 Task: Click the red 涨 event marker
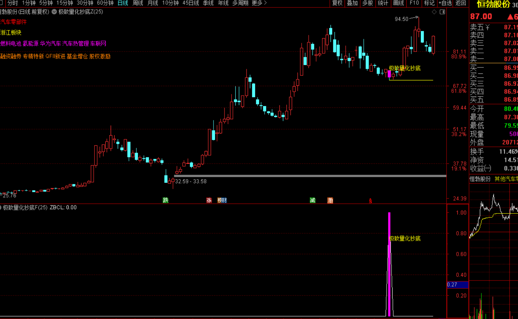point(209,200)
